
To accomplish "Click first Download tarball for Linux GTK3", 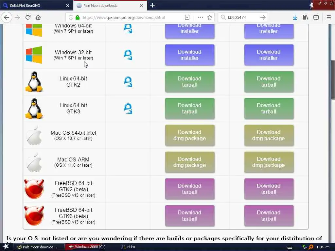I will (x=190, y=109).
